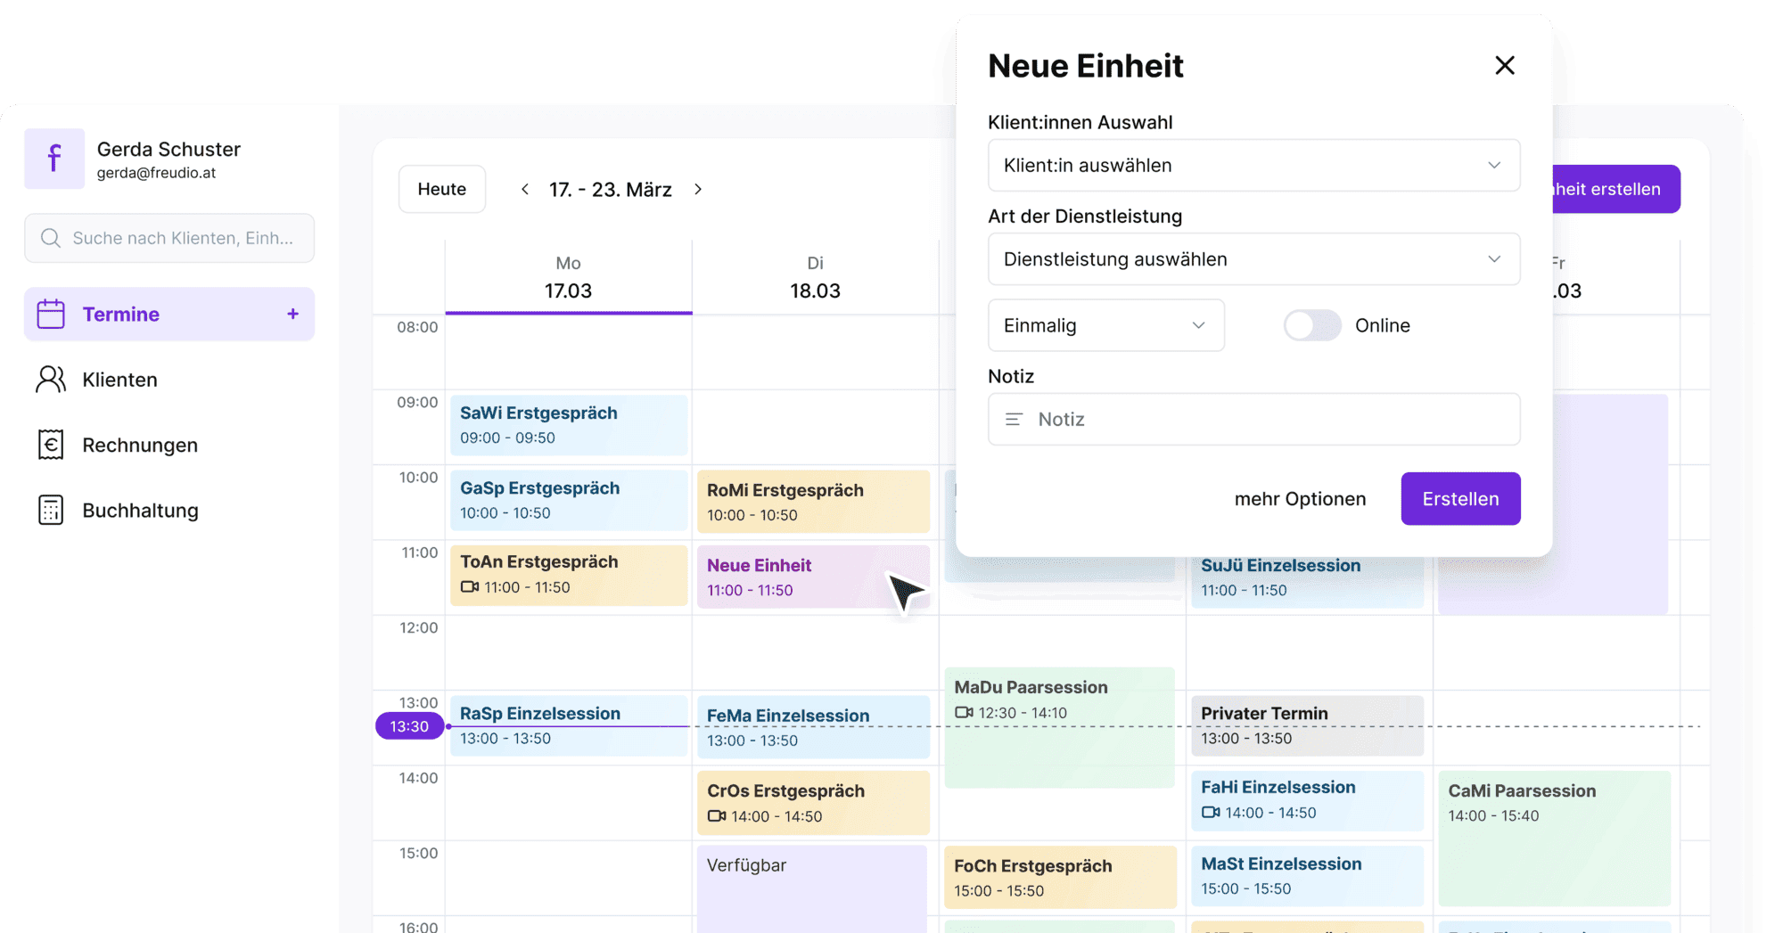Viewport: 1783px width, 933px height.
Task: Enable the Online toggle switch
Action: coord(1311,325)
